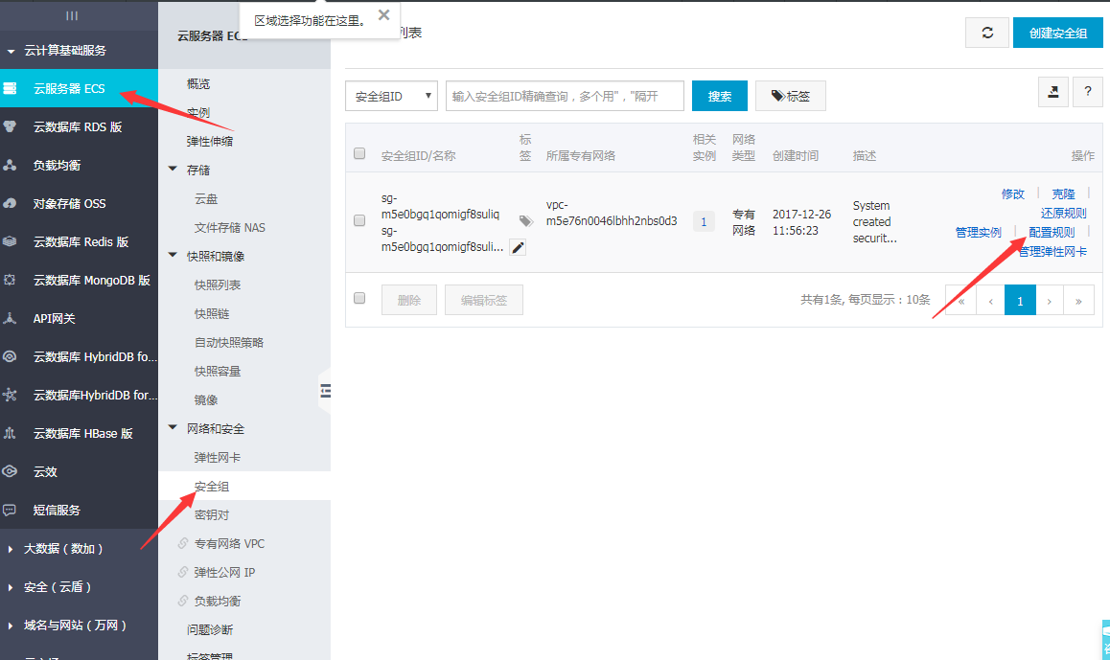Open the 安全组ID search type dropdown

[x=391, y=96]
